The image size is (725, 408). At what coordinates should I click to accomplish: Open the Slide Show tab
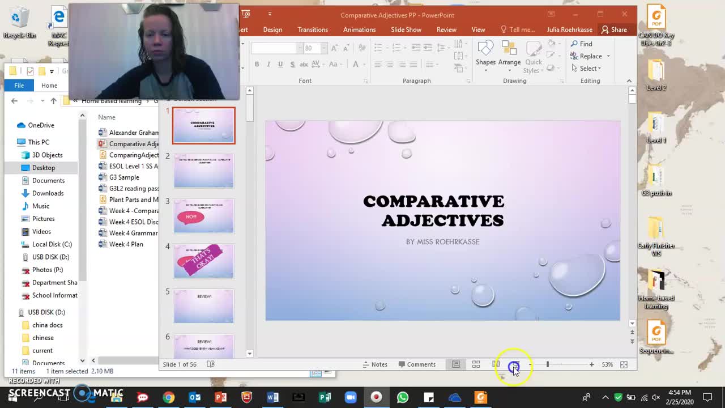click(x=406, y=29)
